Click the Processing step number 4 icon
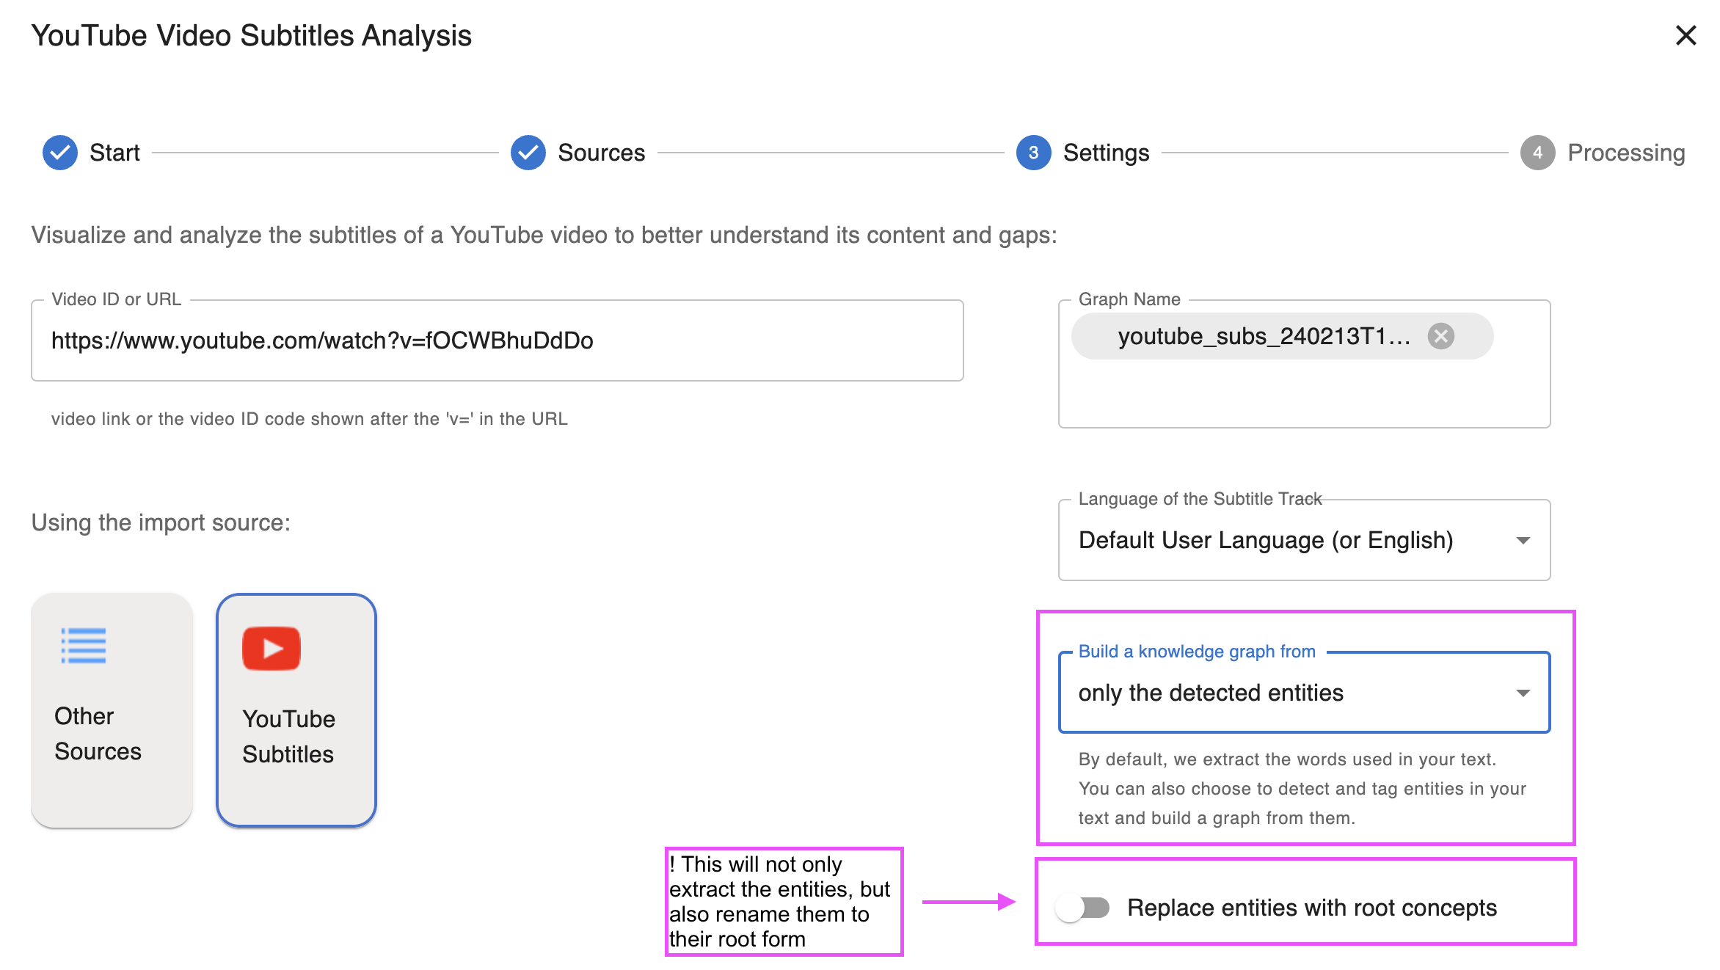1720x970 pixels. click(x=1537, y=153)
